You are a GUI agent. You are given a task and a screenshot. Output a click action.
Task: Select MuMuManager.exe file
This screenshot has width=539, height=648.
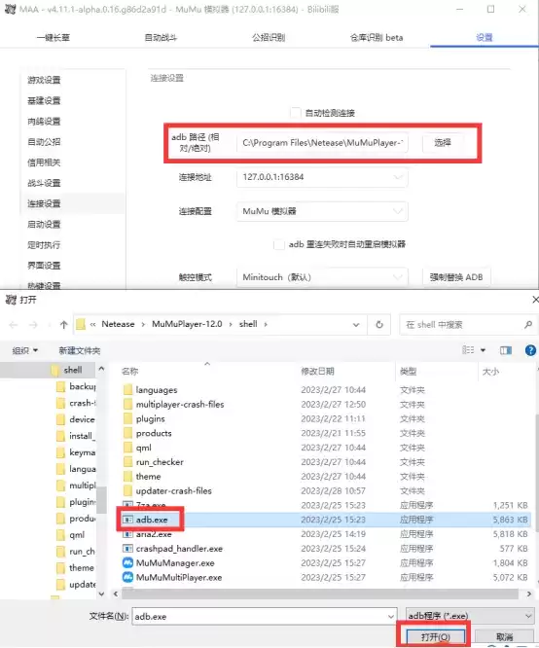pyautogui.click(x=175, y=563)
